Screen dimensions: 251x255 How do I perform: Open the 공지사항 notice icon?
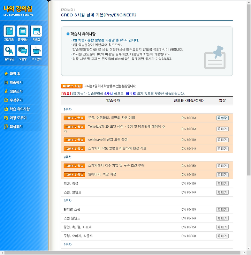pyautogui.click(x=23, y=33)
